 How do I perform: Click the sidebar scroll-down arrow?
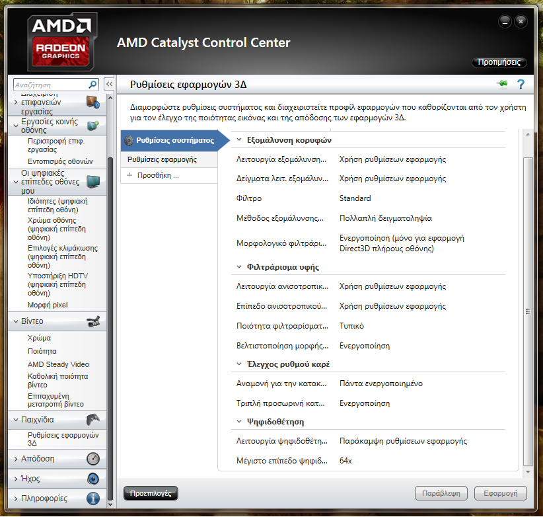tap(110, 504)
